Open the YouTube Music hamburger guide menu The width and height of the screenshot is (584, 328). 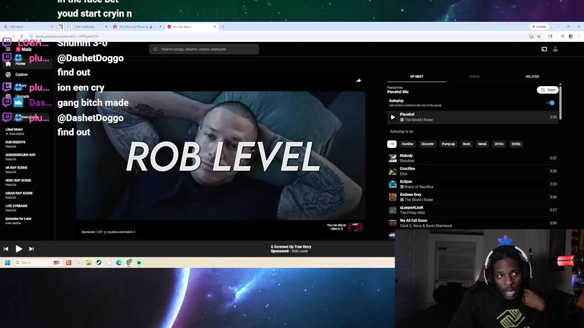[x=8, y=49]
